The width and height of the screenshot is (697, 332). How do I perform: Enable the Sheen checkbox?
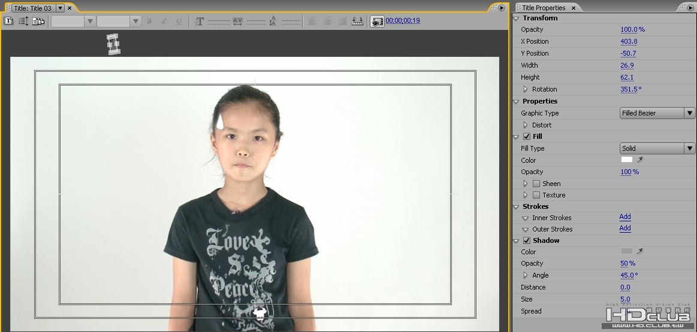pos(536,184)
